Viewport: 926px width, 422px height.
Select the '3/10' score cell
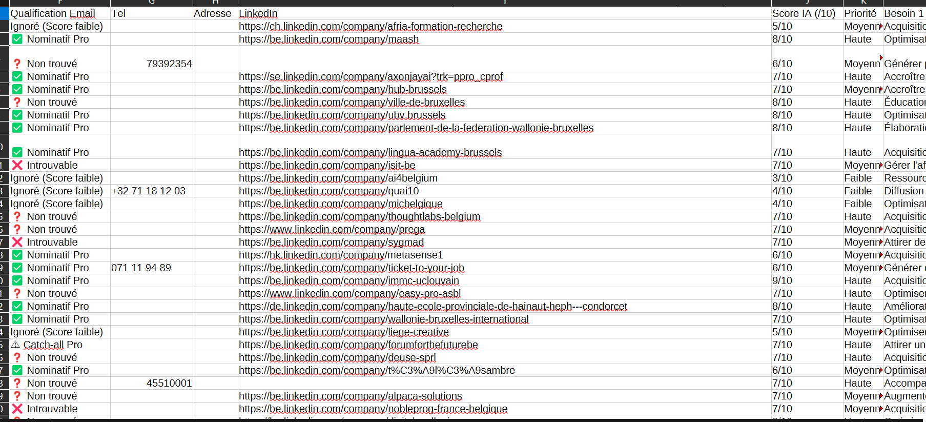tap(807, 178)
